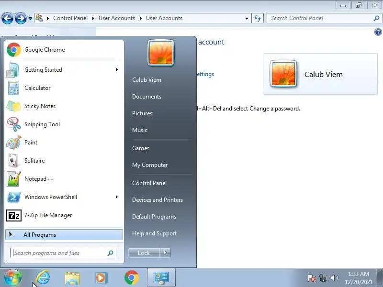The image size is (383, 287).
Task: Click Calub Viem account picture in window
Action: click(283, 74)
